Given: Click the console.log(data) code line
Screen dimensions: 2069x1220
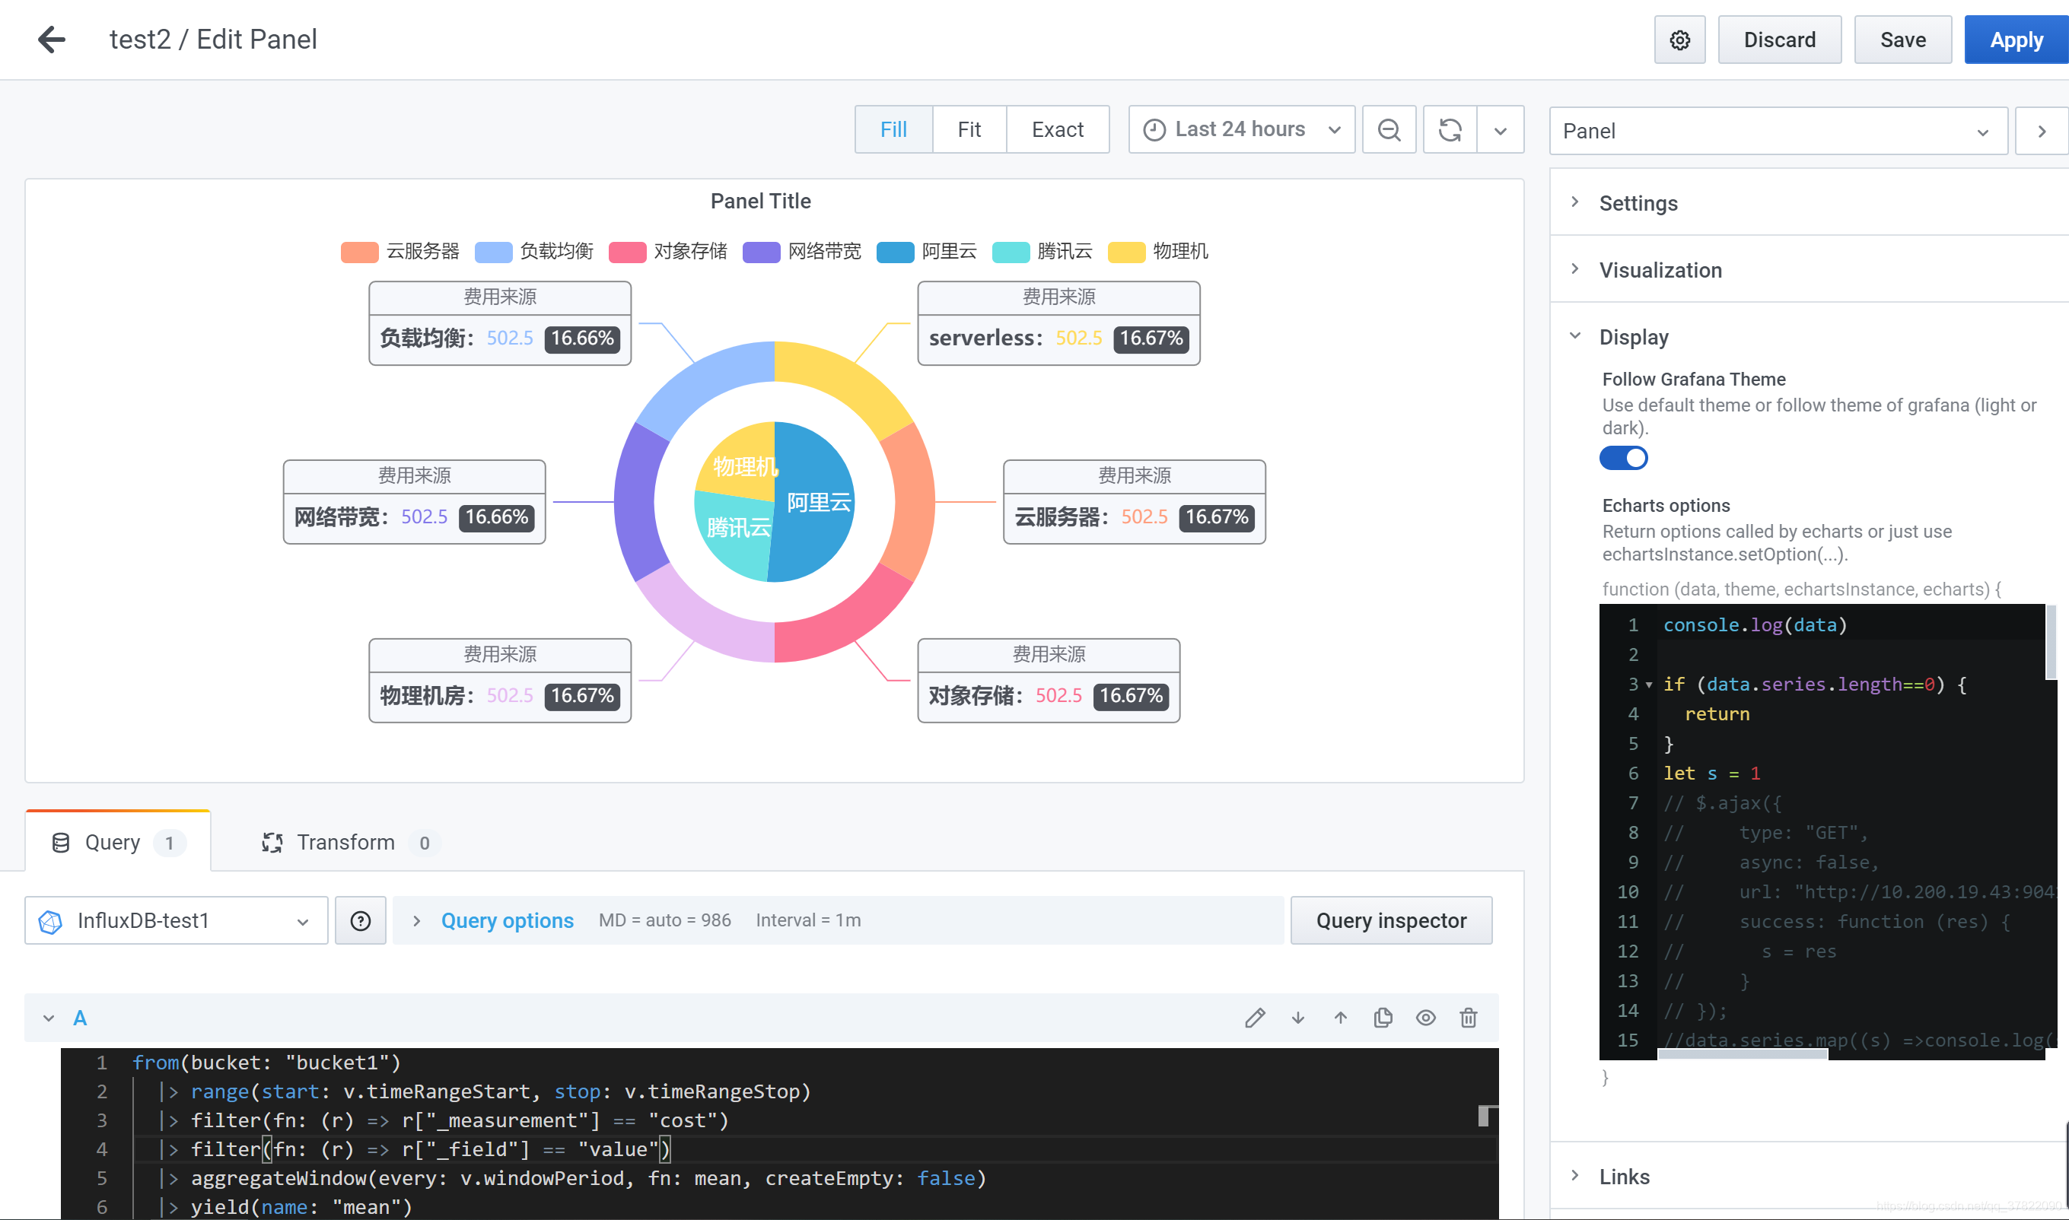Looking at the screenshot, I should [1755, 624].
